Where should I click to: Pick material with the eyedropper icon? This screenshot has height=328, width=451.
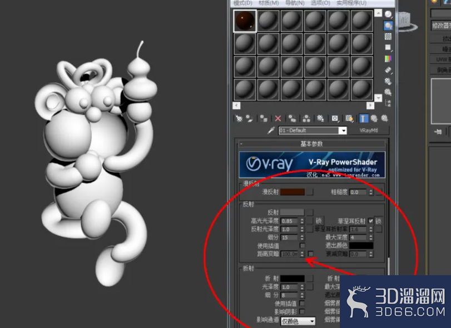pyautogui.click(x=271, y=131)
